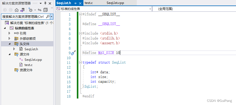Screen dimensions: 236x105
Task: Click the 头文件 filter folder icon
Action: 16,44
